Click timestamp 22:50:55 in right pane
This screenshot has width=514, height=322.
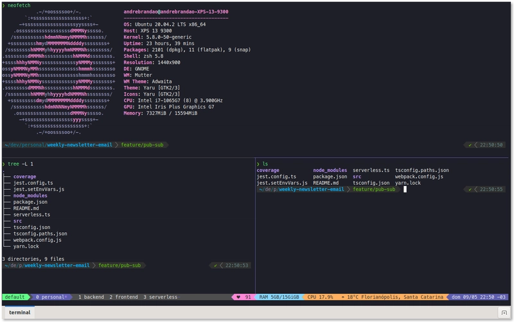(x=491, y=189)
